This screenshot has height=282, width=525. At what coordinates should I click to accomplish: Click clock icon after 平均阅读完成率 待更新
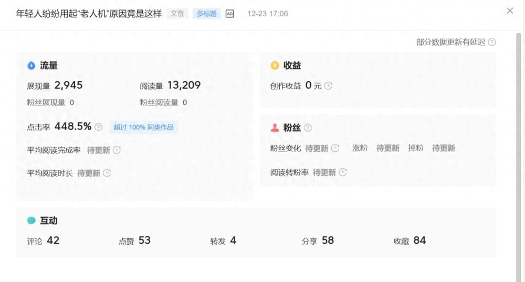coord(117,150)
